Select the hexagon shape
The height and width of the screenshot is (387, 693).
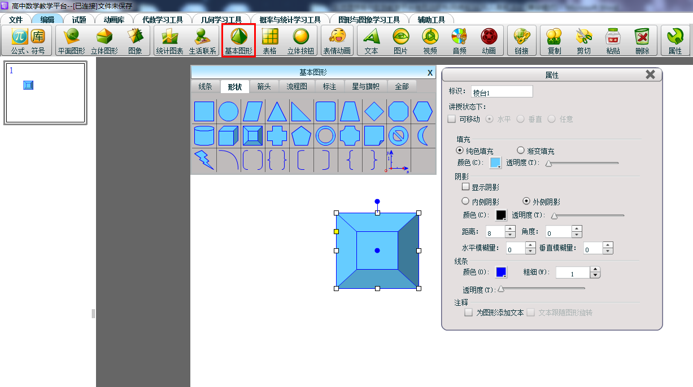click(422, 111)
